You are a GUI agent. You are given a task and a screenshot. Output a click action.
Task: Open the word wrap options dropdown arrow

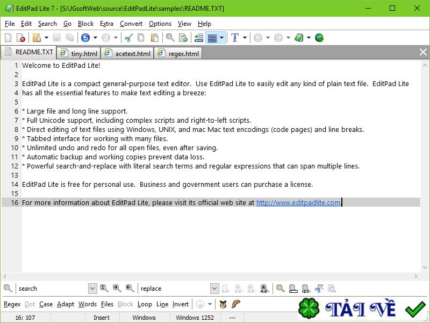click(x=222, y=38)
